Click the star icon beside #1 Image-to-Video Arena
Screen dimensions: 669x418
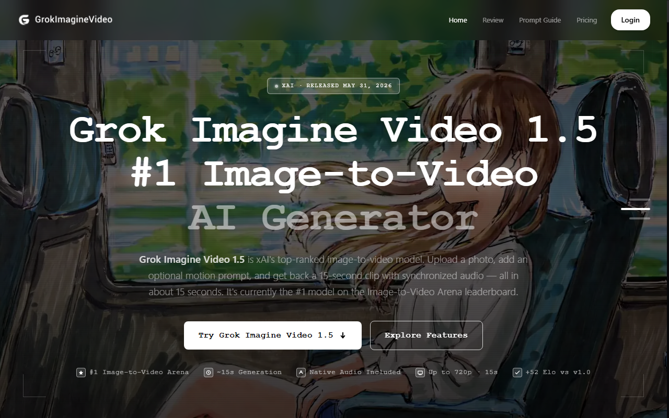coord(81,373)
